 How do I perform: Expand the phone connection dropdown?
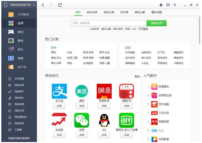click(x=34, y=5)
